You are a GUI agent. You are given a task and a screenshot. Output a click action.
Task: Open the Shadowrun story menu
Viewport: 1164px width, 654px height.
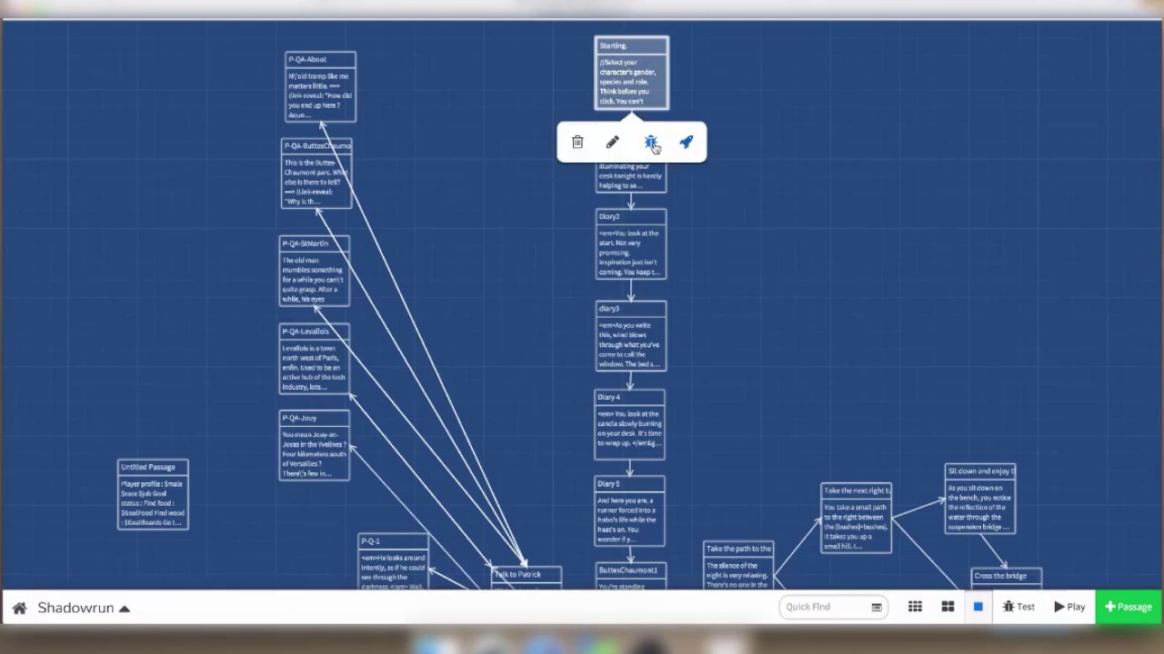(84, 608)
